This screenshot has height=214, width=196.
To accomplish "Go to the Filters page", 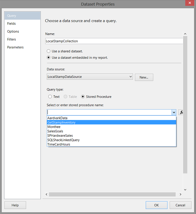I will click(12, 39).
